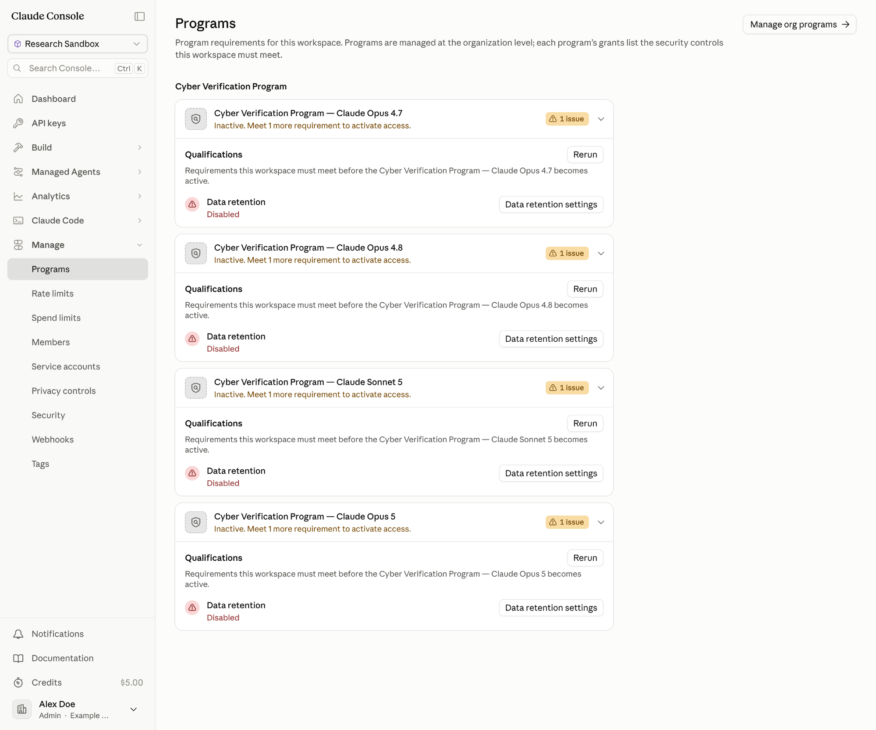Collapse the Manage section chevron

pyautogui.click(x=140, y=245)
